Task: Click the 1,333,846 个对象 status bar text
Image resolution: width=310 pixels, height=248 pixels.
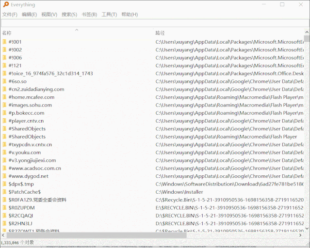Action: pyautogui.click(x=17, y=243)
